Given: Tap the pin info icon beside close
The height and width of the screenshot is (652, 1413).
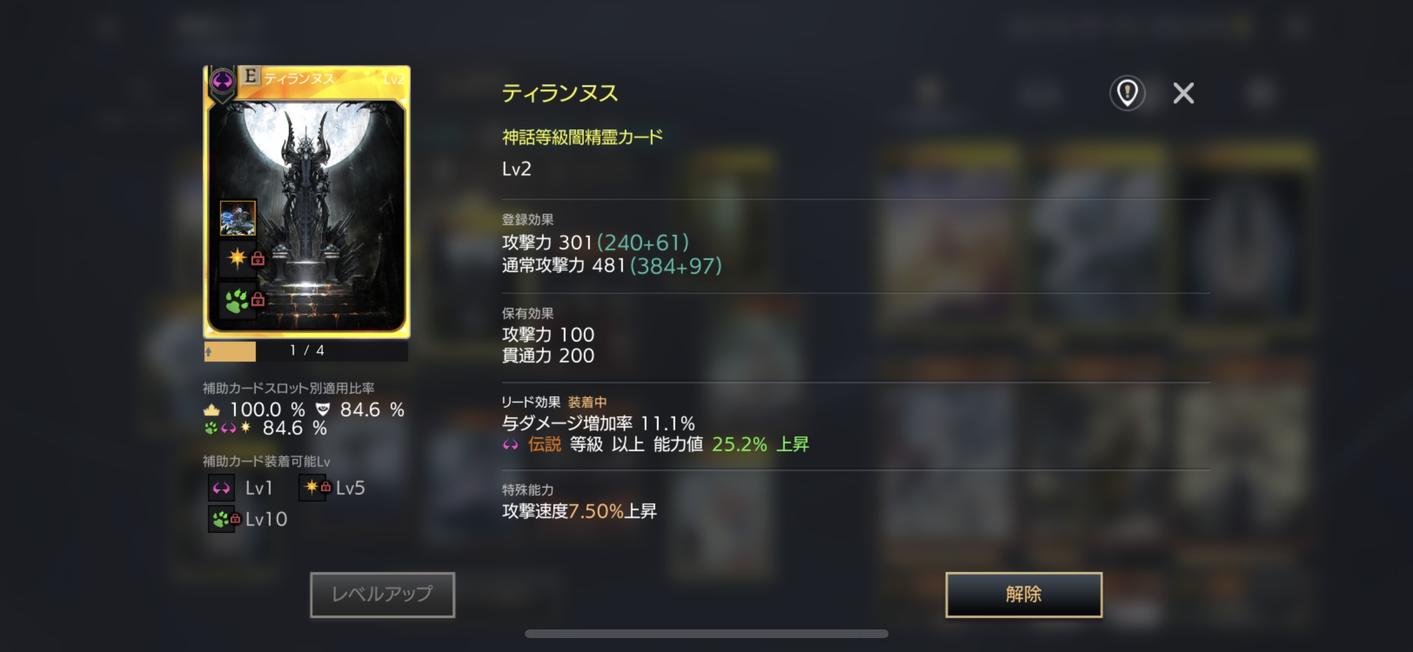Looking at the screenshot, I should click(1127, 93).
